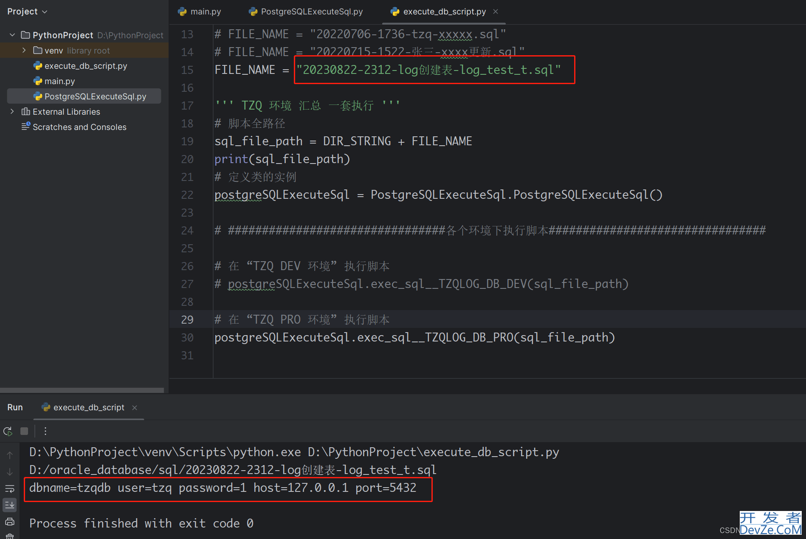Click the venv folder icon
The image size is (806, 539).
[x=38, y=50]
